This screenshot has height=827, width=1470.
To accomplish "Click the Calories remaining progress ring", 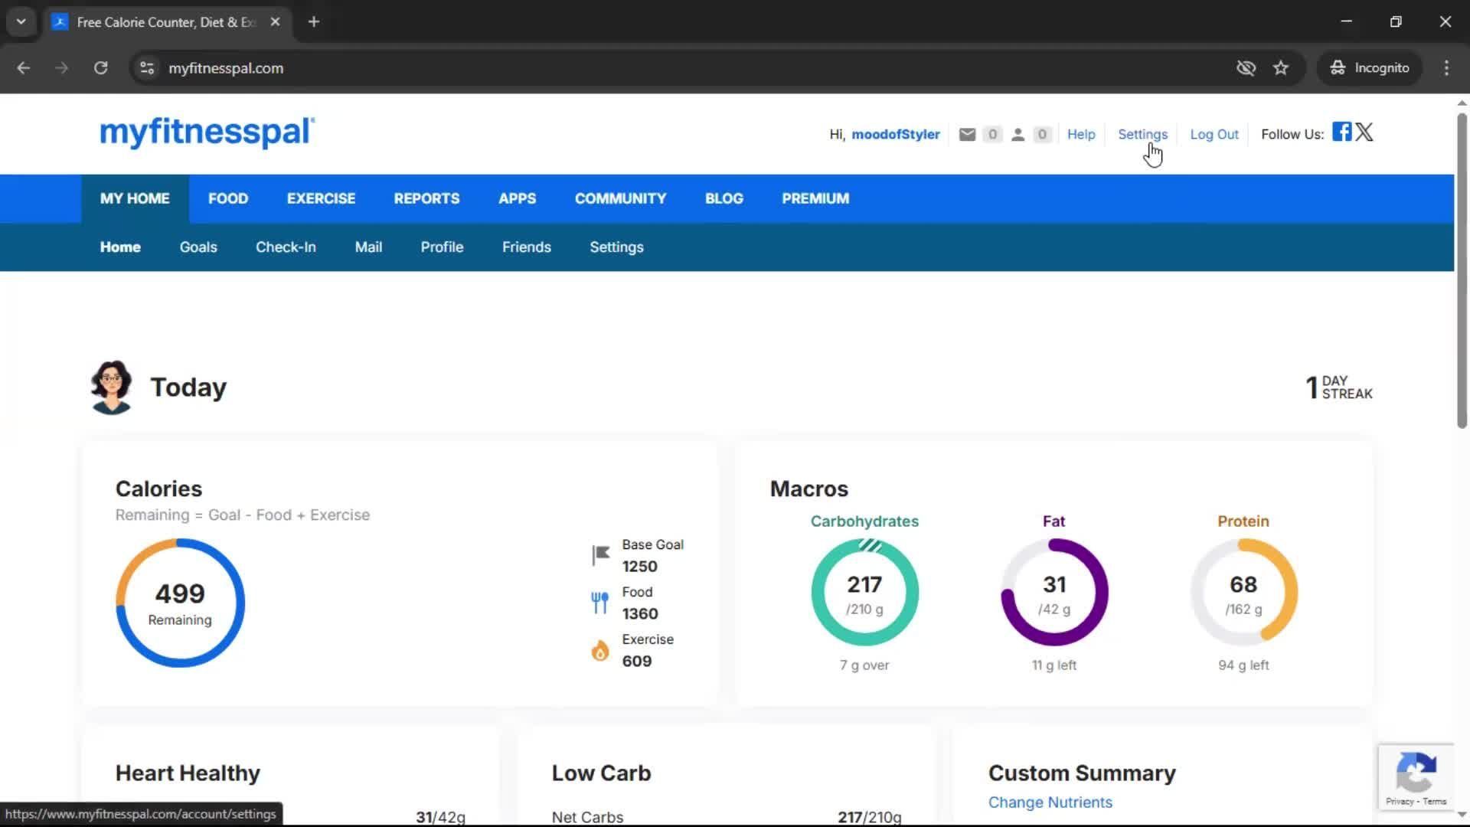I will click(x=180, y=603).
